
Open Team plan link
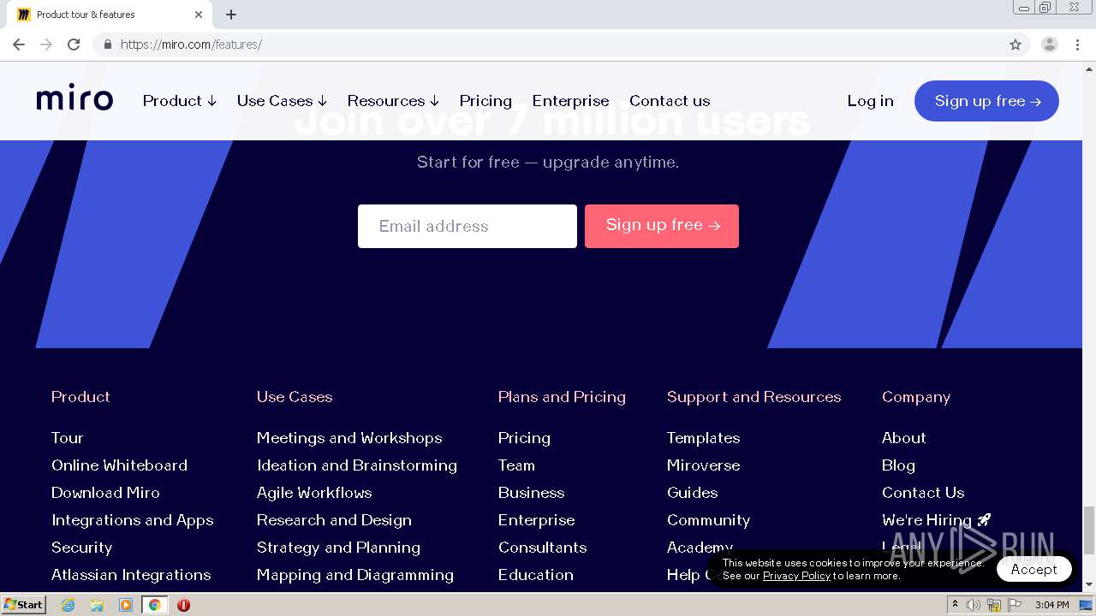click(x=516, y=465)
